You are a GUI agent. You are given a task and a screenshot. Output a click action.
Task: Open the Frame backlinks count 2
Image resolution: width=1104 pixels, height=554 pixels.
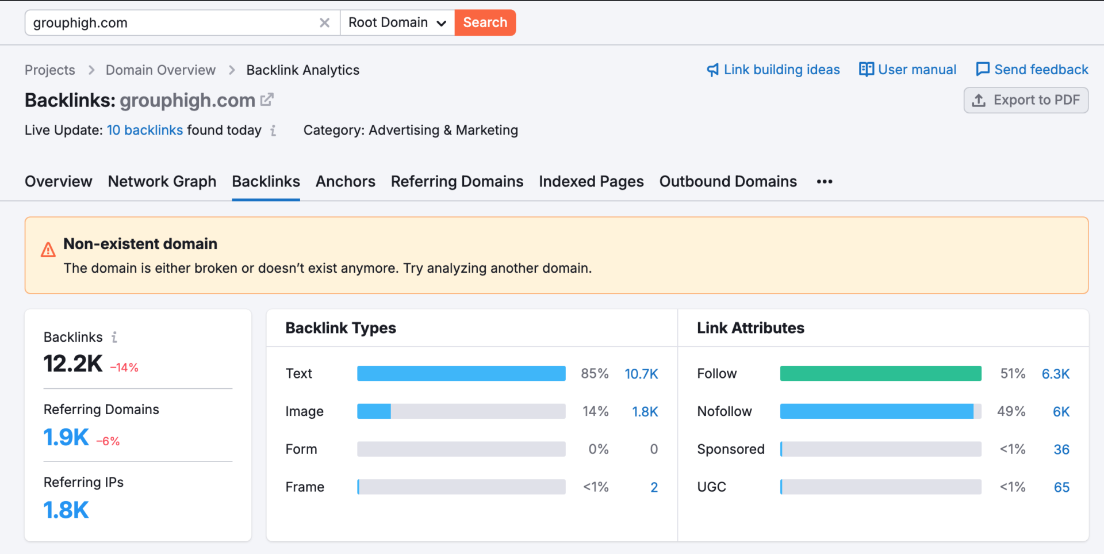(654, 487)
